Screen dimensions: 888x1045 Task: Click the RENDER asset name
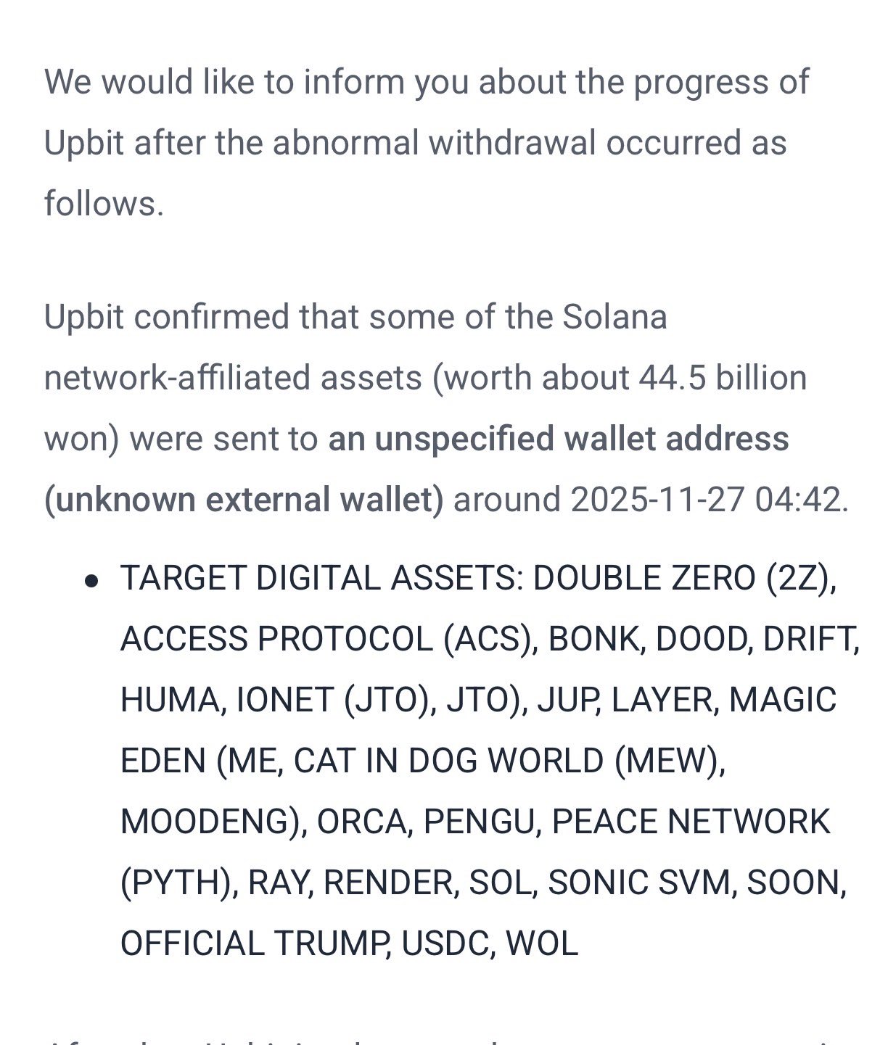tap(390, 883)
